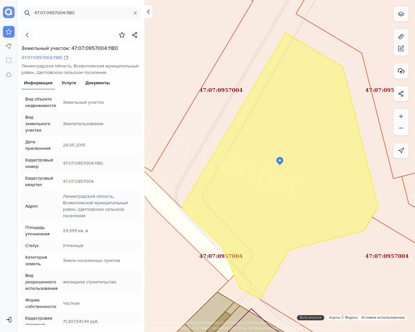Screen dimensions: 415x332
Task: Zoom in on the map
Action: [x=401, y=116]
